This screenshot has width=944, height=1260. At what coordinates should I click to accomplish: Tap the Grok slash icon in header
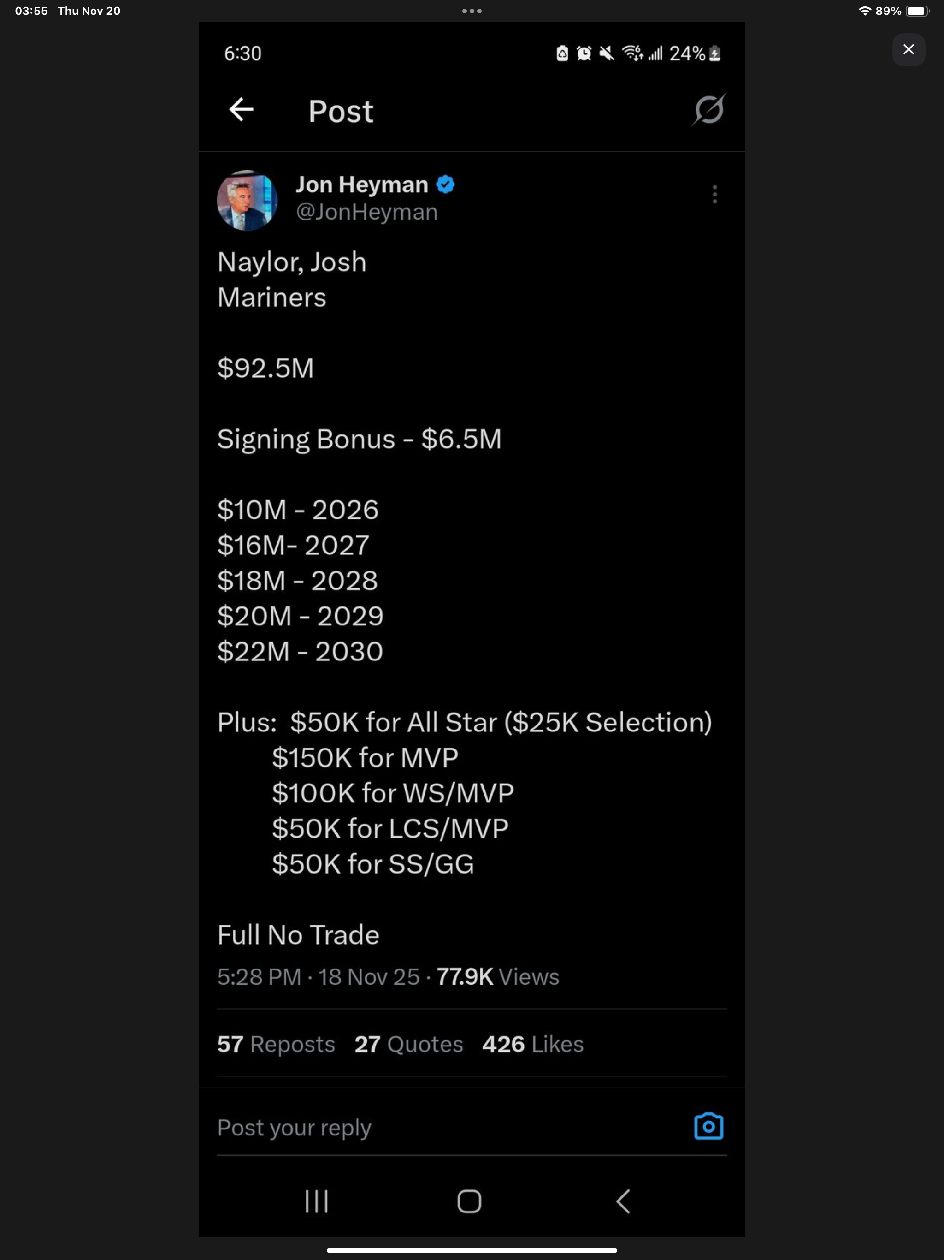709,109
